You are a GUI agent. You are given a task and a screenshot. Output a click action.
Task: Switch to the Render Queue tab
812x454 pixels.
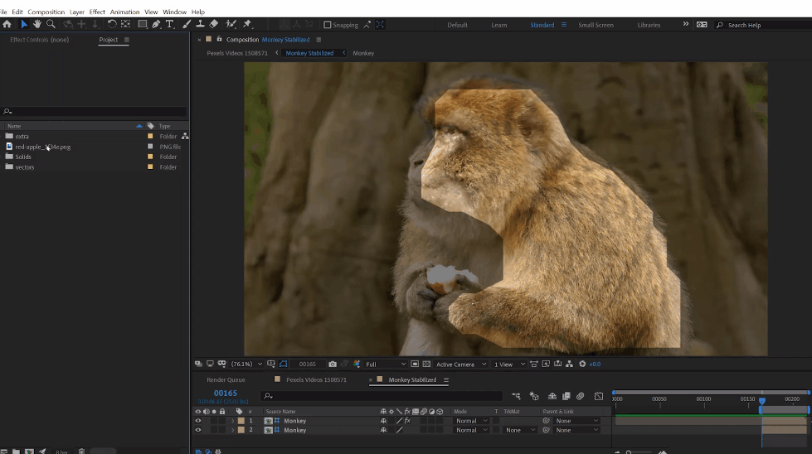pos(226,379)
